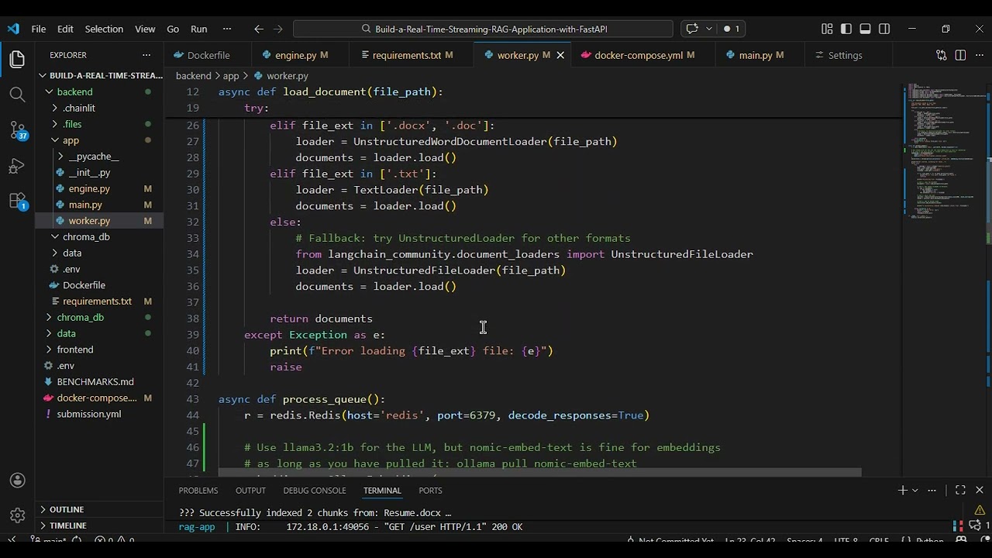
Task: Toggle the bottom panel visibility
Action: point(865,29)
